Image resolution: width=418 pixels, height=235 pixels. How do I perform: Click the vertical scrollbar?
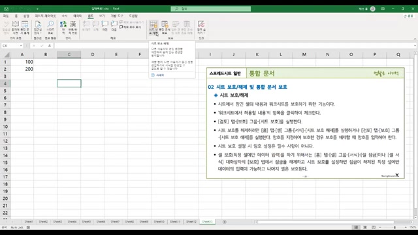[415, 132]
